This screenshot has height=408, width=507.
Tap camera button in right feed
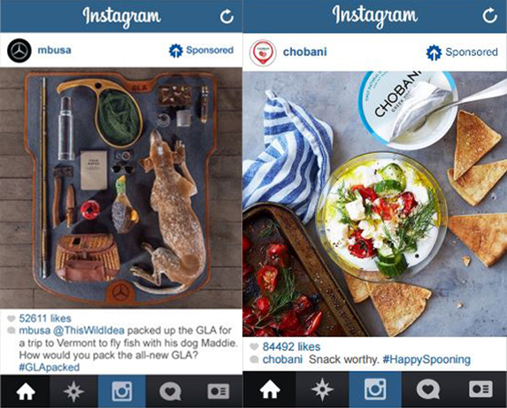(375, 389)
